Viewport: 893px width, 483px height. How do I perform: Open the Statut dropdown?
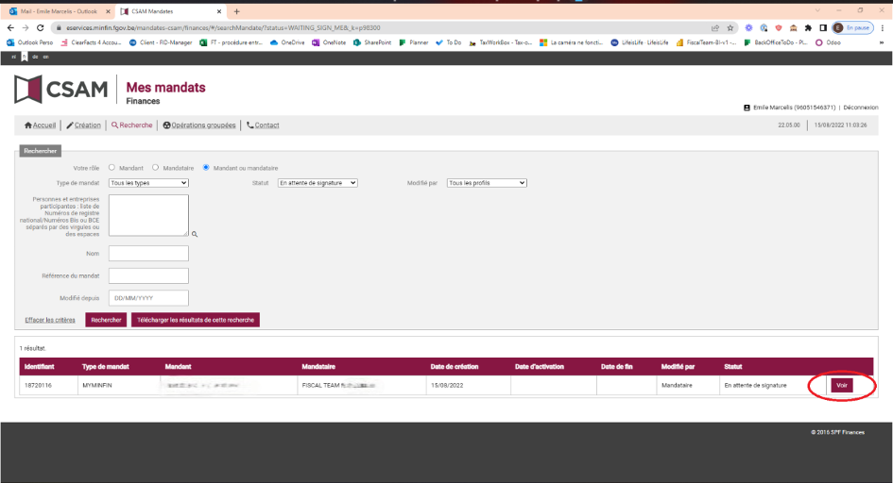coord(318,183)
